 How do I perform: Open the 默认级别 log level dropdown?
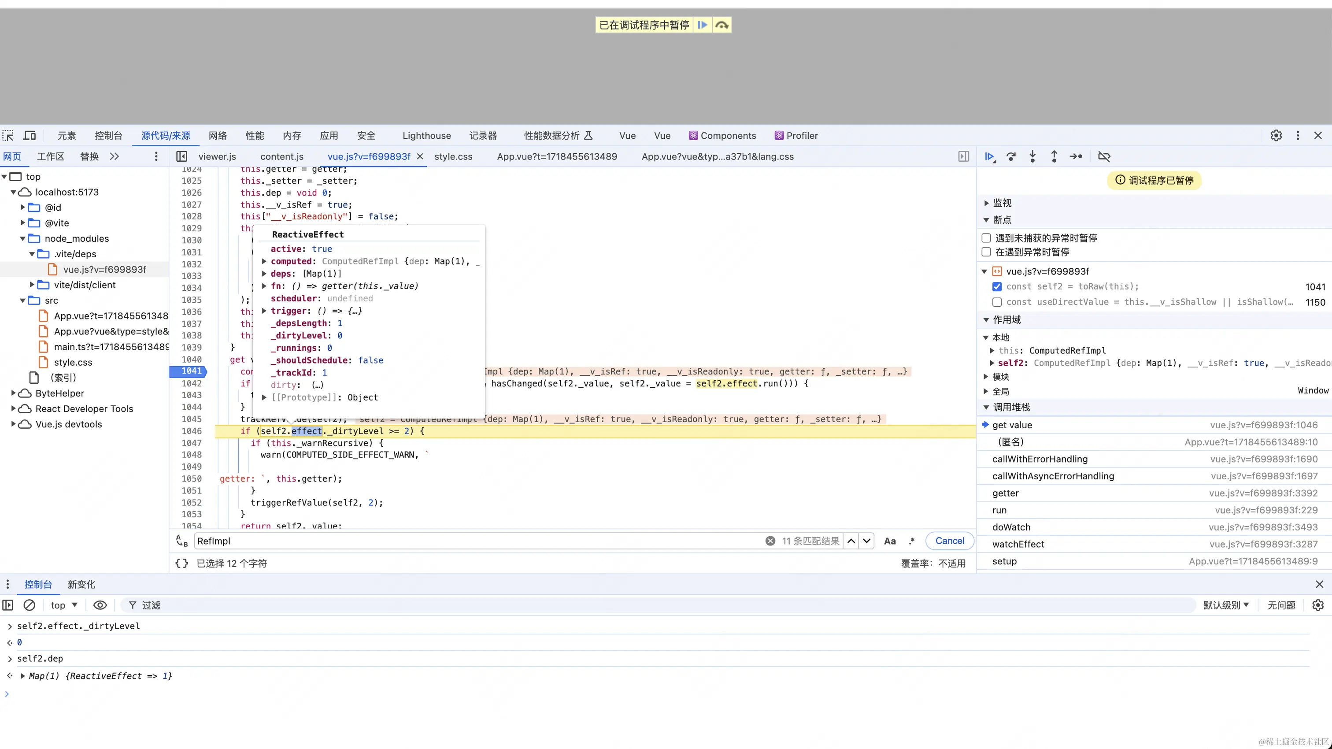pyautogui.click(x=1225, y=605)
